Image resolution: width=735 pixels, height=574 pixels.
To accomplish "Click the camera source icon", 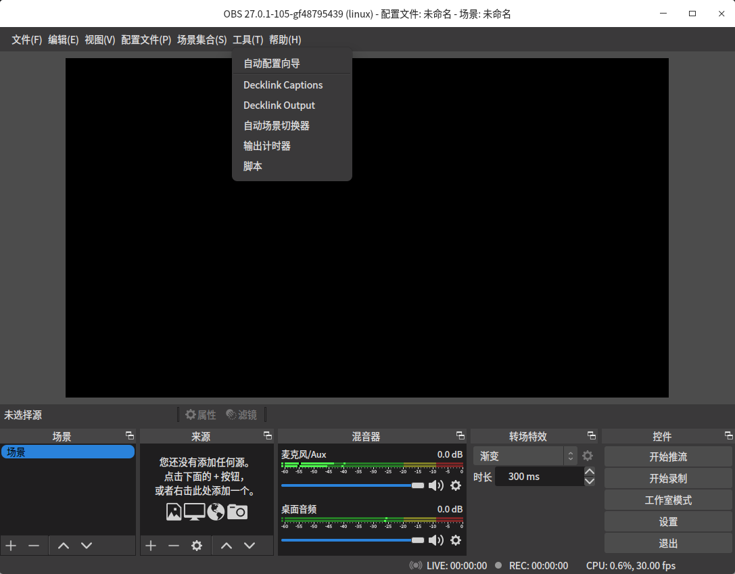I will (x=237, y=512).
